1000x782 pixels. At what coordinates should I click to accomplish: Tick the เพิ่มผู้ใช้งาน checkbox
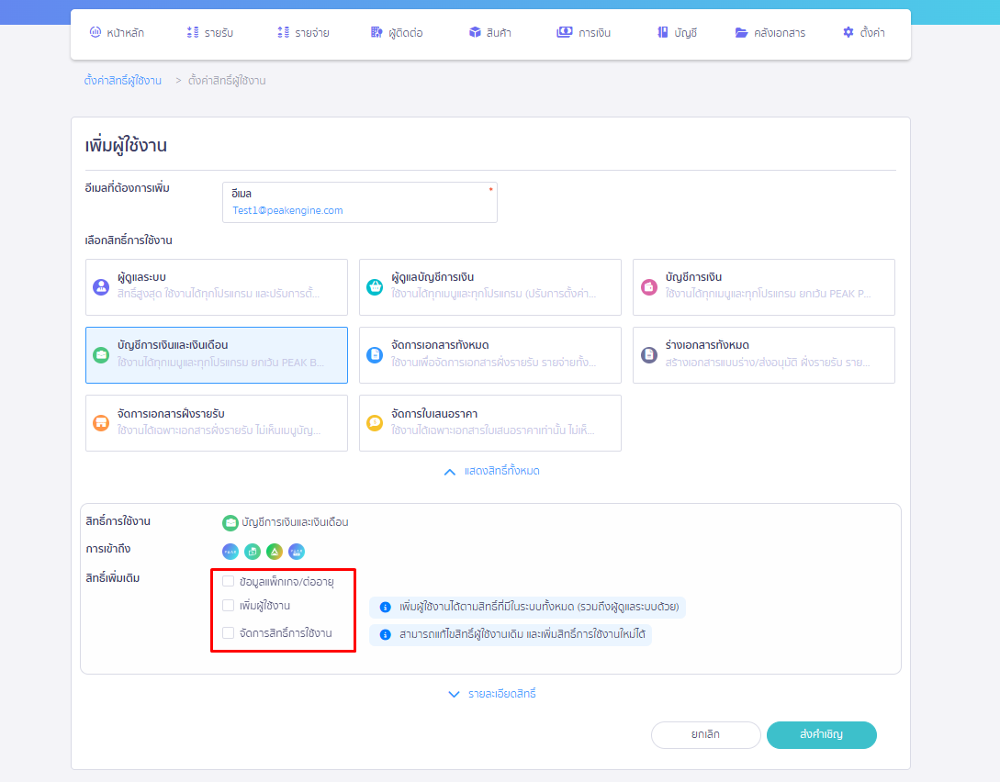click(229, 606)
